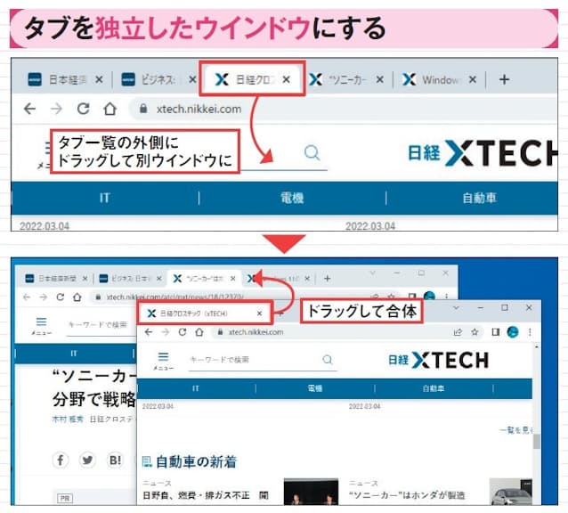Open the 自動車 category in the front window

pos(434,388)
